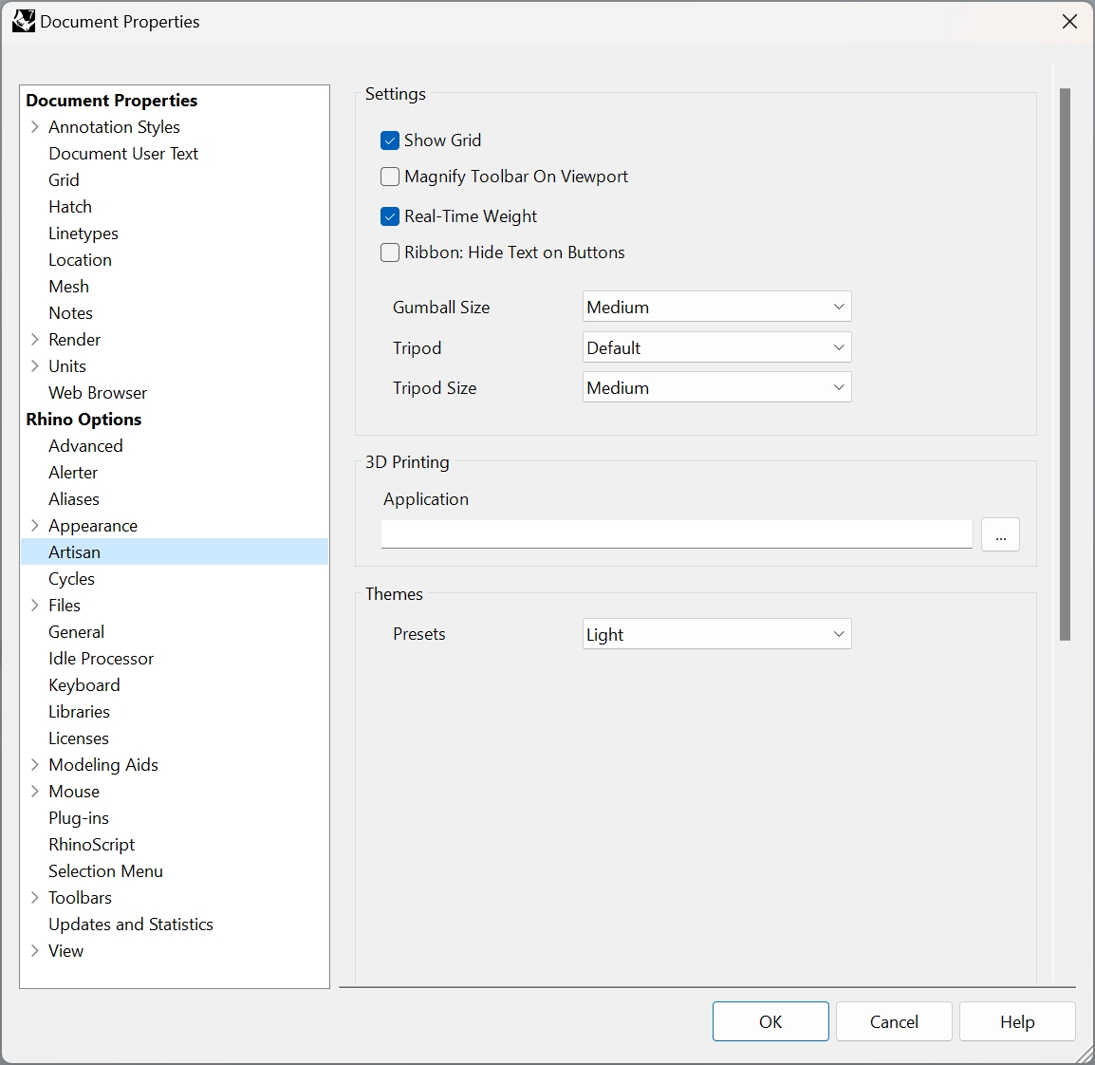
Task: Expand the Annotation Styles tree node
Action: 35,127
